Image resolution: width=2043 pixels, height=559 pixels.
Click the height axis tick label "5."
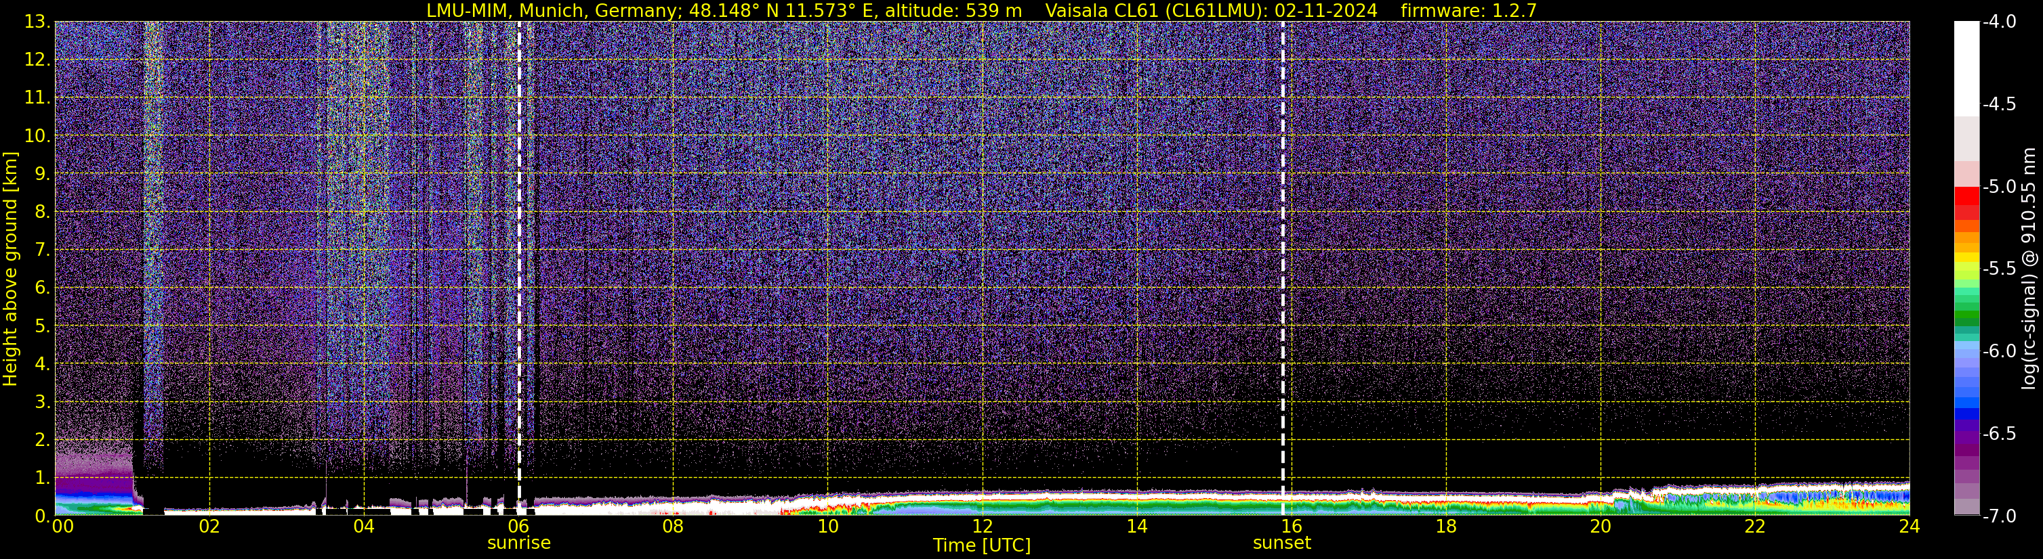(43, 326)
